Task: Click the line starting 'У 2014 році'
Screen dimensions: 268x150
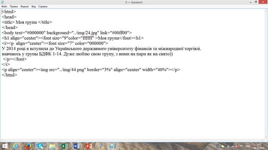Action: (101, 48)
